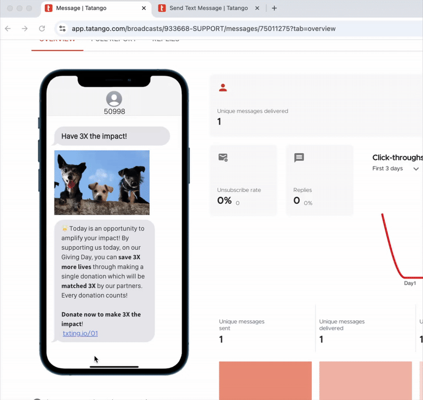Go back using the browser back arrow
Screen dimensions: 423x400
click(7, 29)
